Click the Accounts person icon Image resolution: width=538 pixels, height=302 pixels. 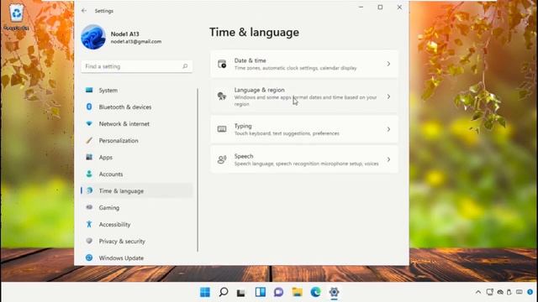(x=89, y=174)
